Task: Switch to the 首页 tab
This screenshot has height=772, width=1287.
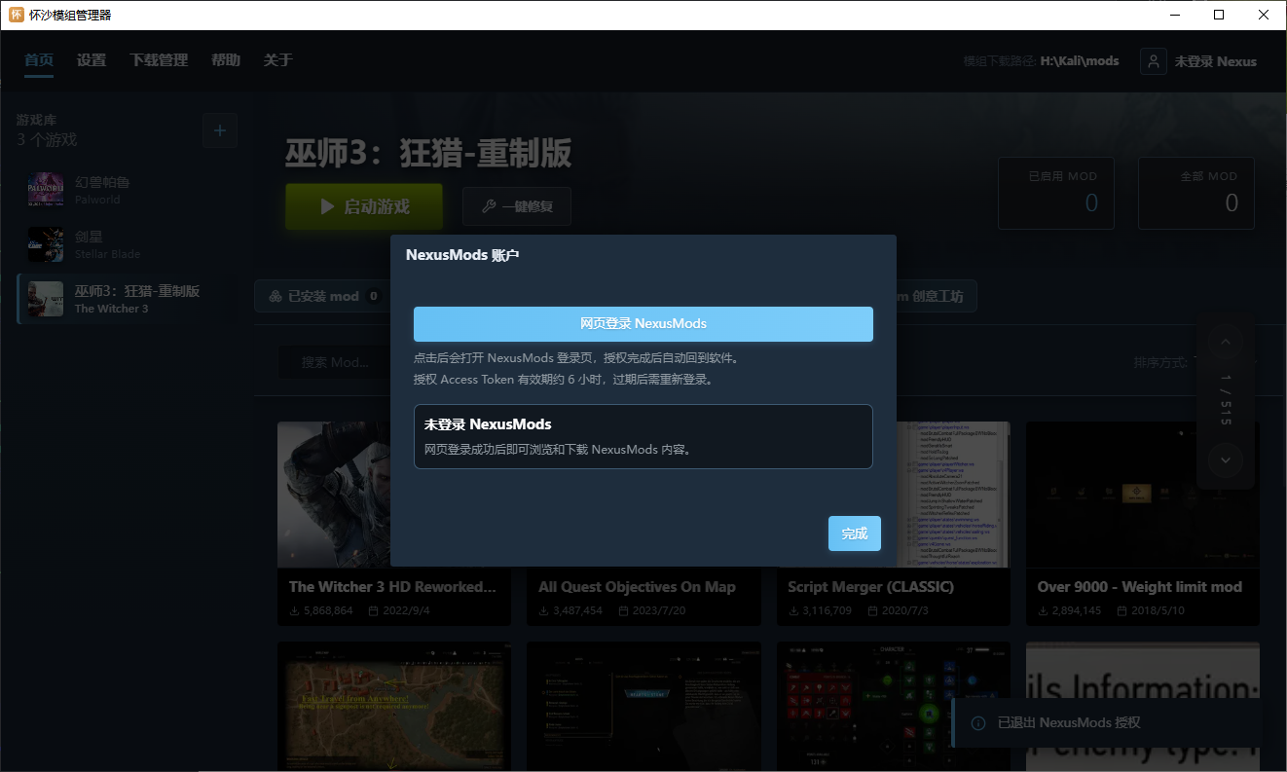Action: click(x=39, y=60)
